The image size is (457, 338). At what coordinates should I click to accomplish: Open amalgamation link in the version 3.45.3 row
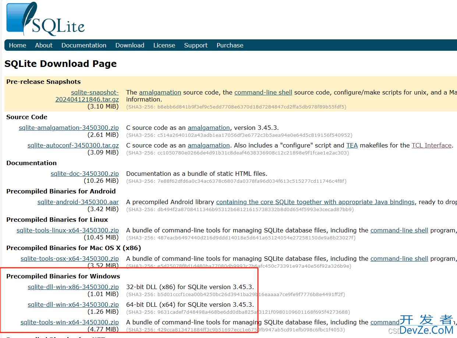(x=209, y=128)
